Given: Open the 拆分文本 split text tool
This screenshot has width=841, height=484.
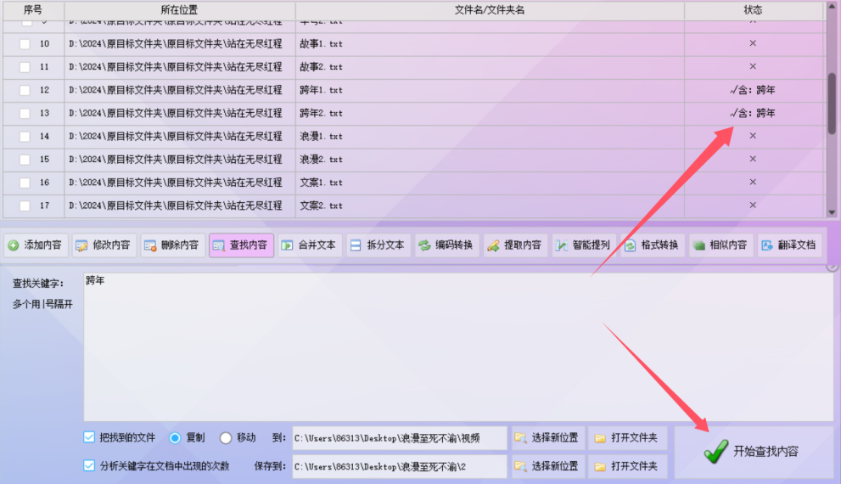Looking at the screenshot, I should (x=377, y=245).
